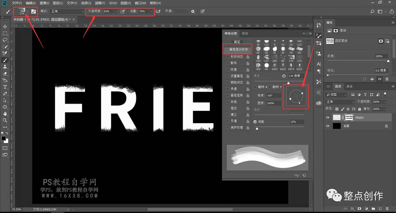
Task: Enable 散布 checkbox
Action: click(x=227, y=63)
